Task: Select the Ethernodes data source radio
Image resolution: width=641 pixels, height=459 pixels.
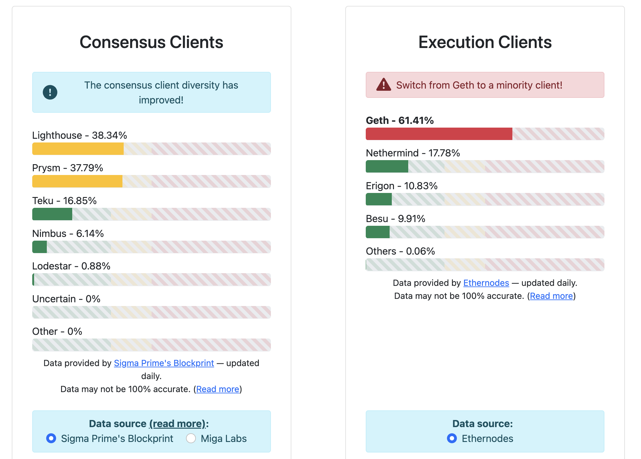Action: [x=452, y=438]
